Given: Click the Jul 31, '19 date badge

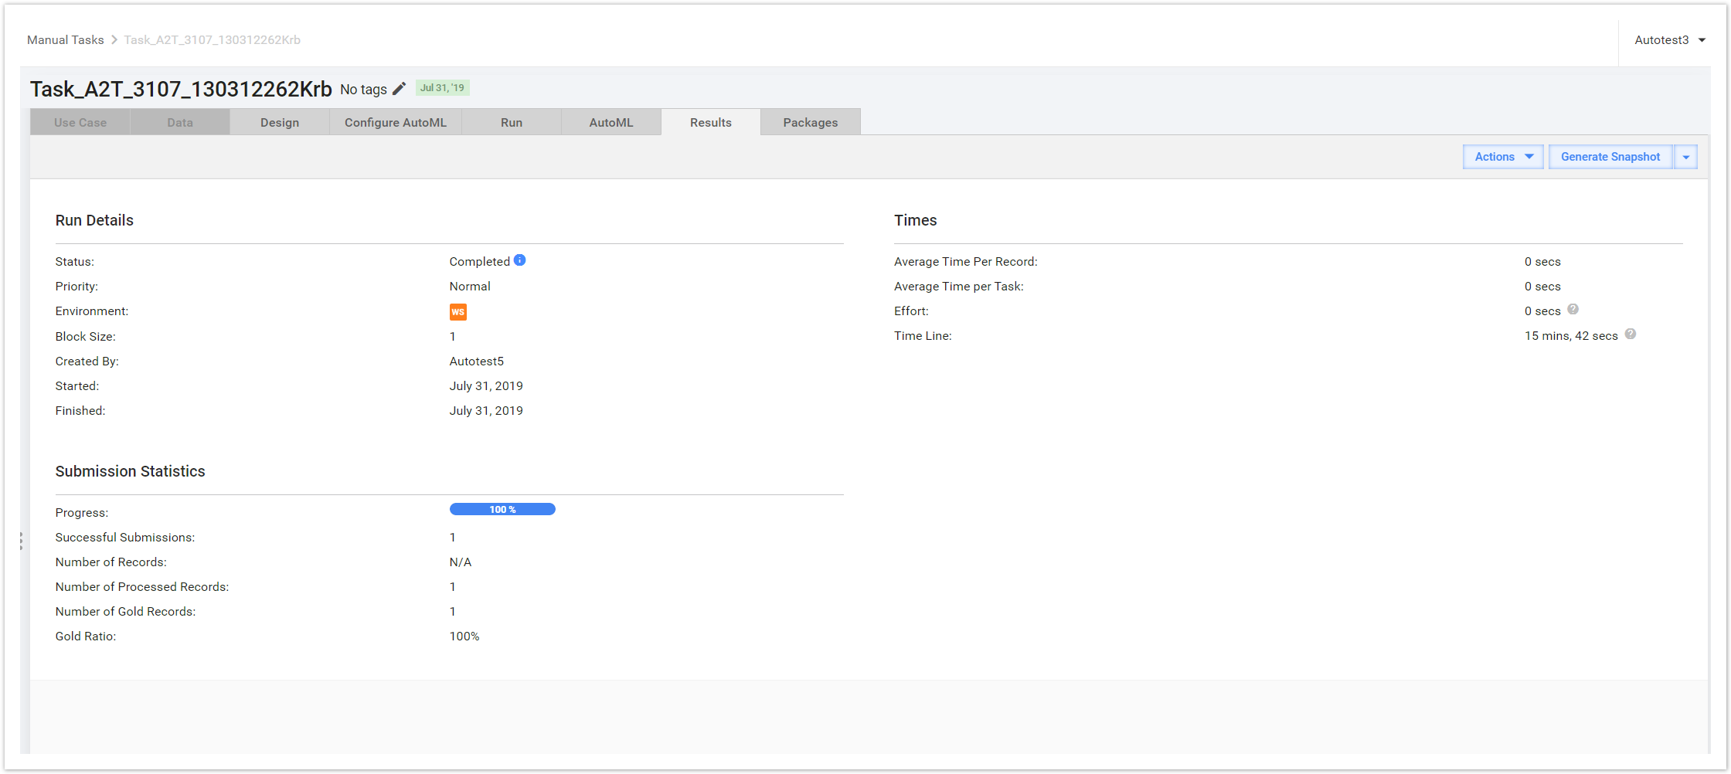Looking at the screenshot, I should (x=442, y=88).
